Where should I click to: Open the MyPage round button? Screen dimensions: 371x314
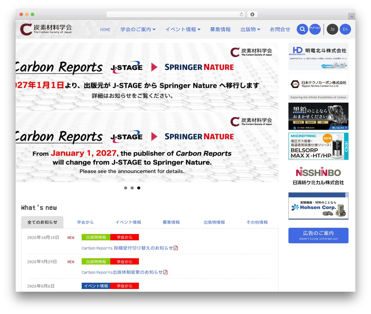[x=315, y=29]
